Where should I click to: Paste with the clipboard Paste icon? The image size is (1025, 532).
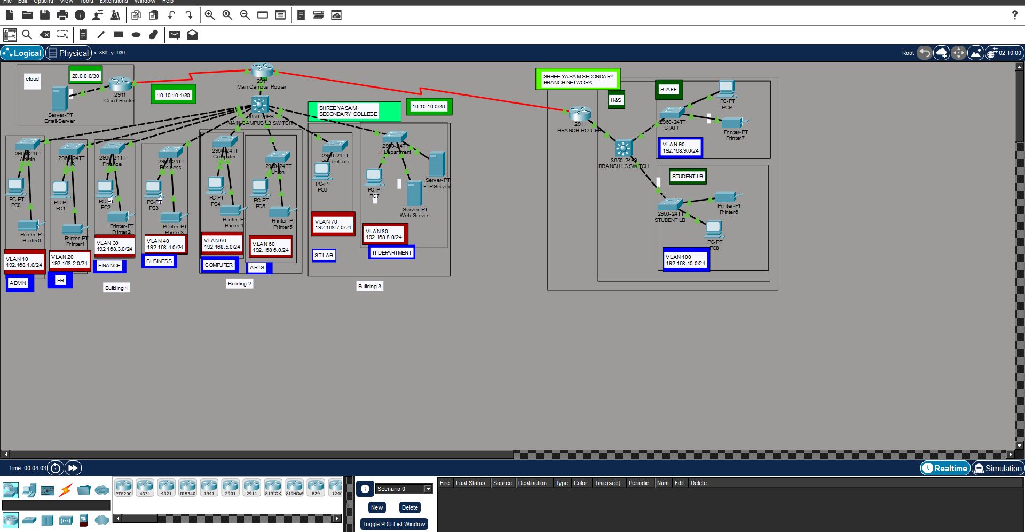tap(154, 15)
